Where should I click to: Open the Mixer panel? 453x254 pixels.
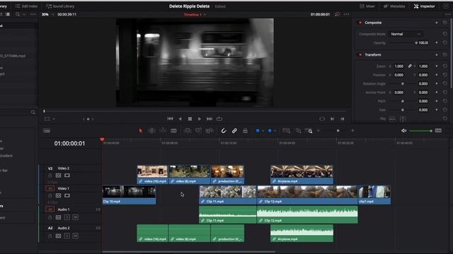(367, 6)
